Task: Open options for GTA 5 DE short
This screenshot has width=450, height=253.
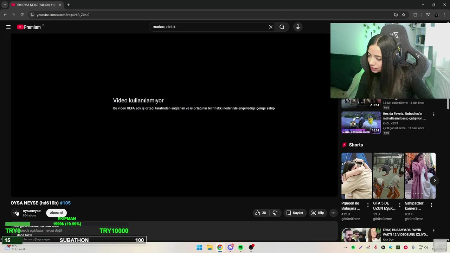Action: click(x=400, y=205)
